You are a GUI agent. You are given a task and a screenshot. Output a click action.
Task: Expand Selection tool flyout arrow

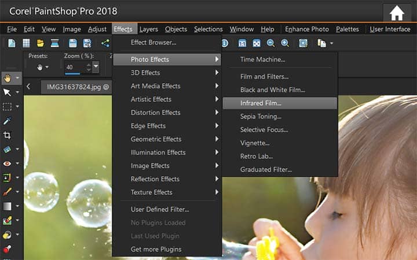coord(17,107)
